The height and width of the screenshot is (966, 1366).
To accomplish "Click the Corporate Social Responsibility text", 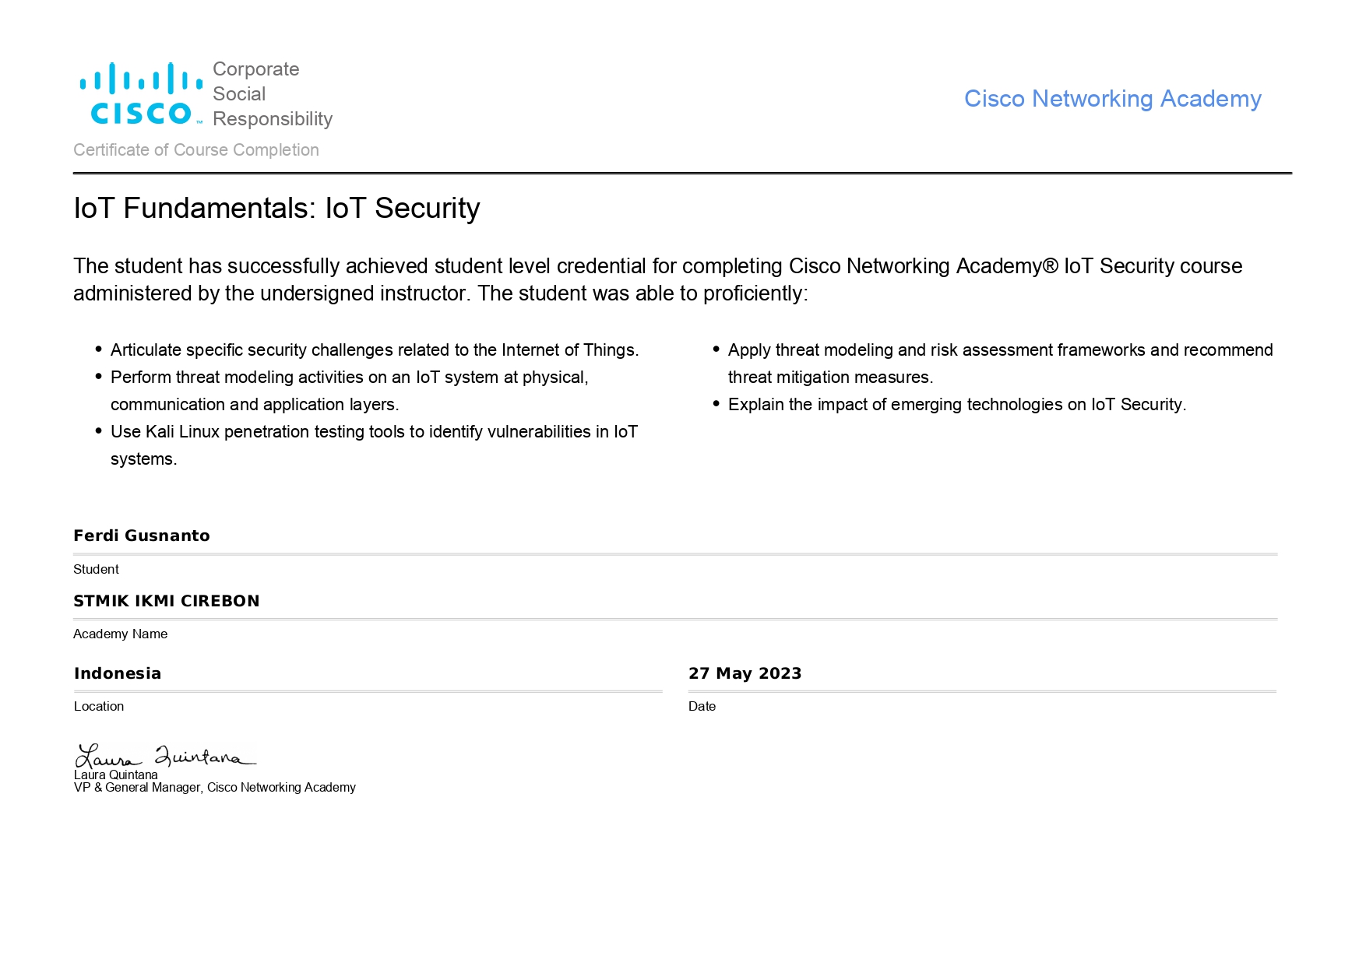I will 272,94.
